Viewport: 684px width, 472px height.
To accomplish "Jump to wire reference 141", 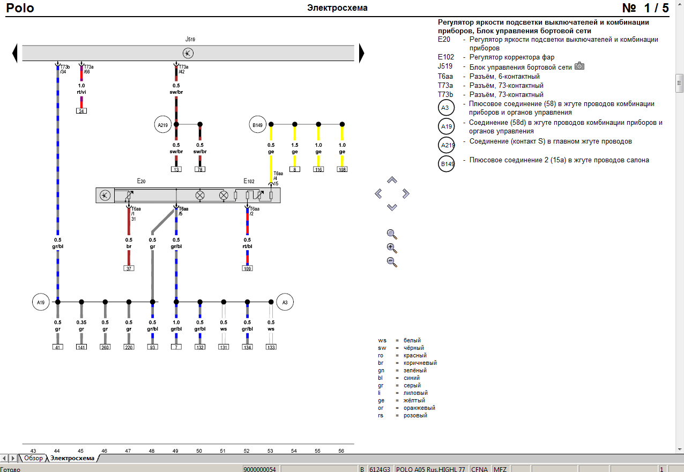I will [x=81, y=347].
